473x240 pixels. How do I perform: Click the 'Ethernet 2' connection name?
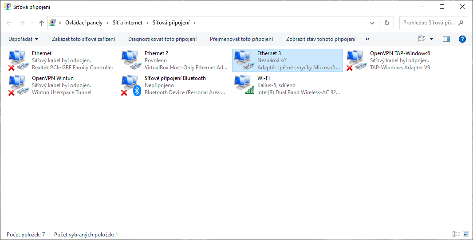tap(156, 53)
